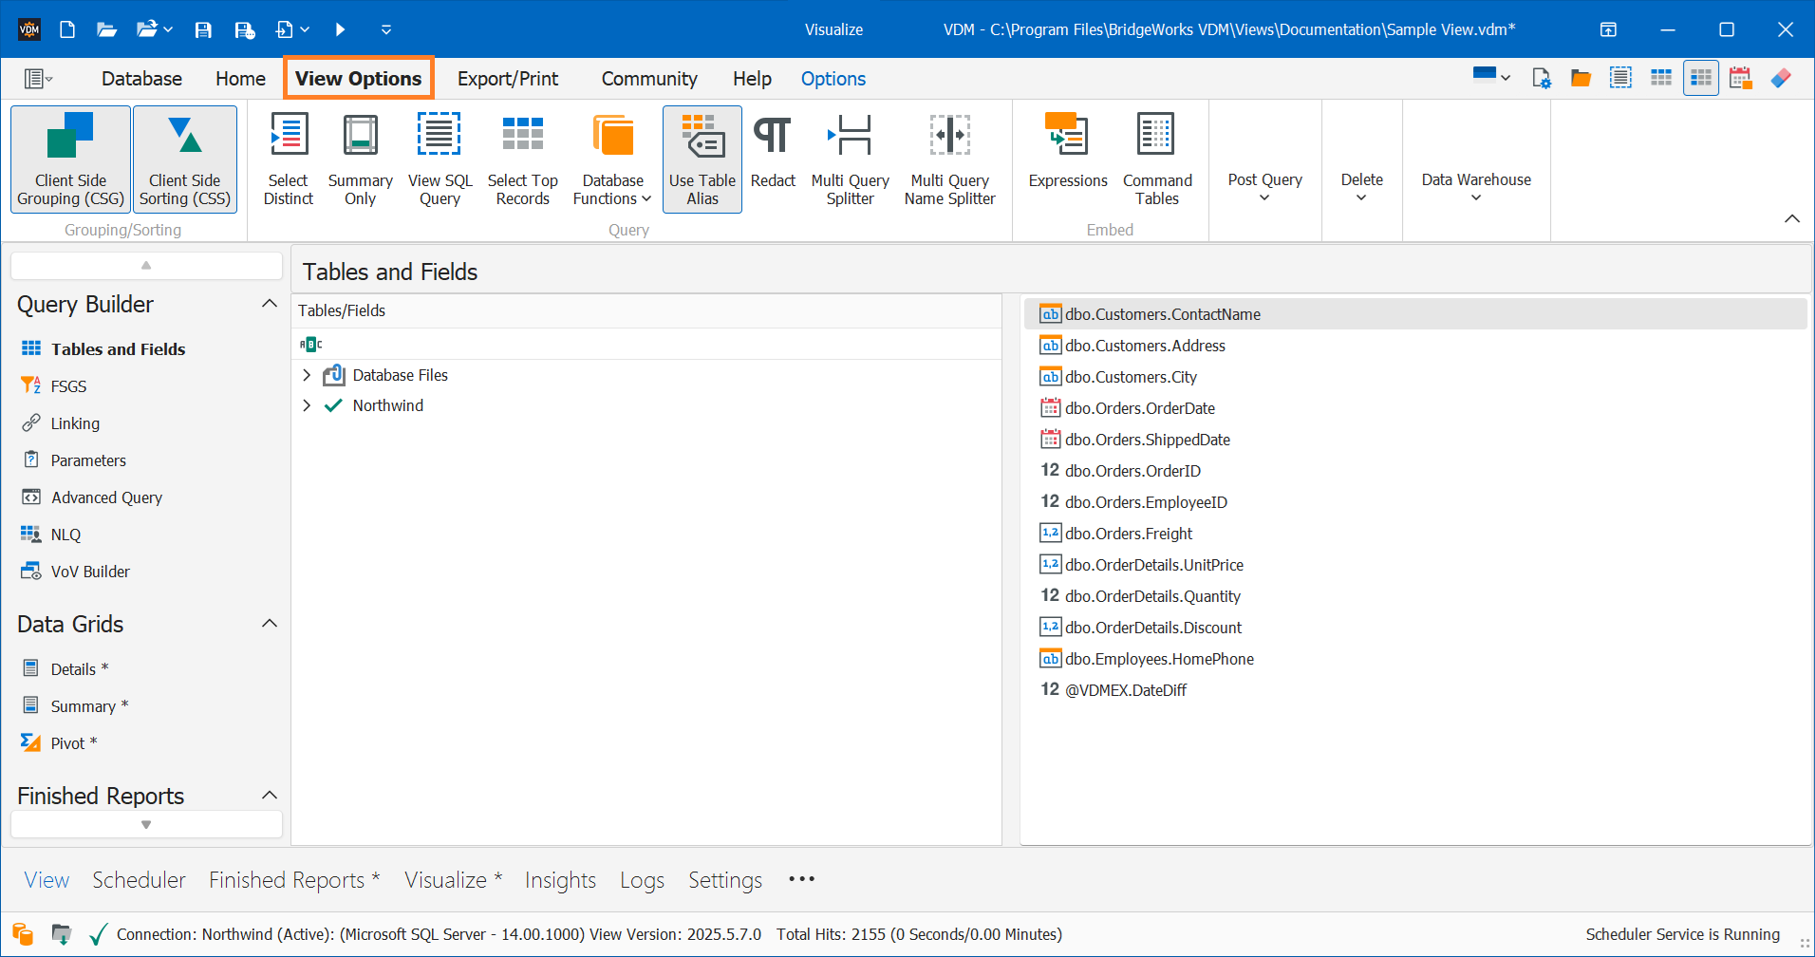This screenshot has height=957, width=1815.
Task: Click the View SQL Query icon
Action: [x=440, y=135]
